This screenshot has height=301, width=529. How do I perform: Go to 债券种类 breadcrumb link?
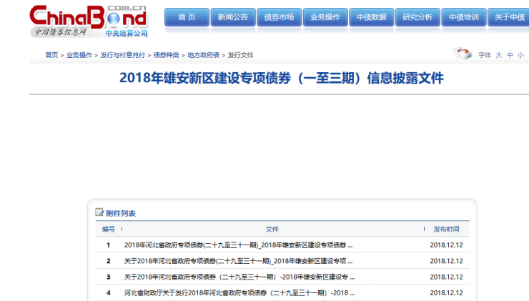tap(166, 55)
